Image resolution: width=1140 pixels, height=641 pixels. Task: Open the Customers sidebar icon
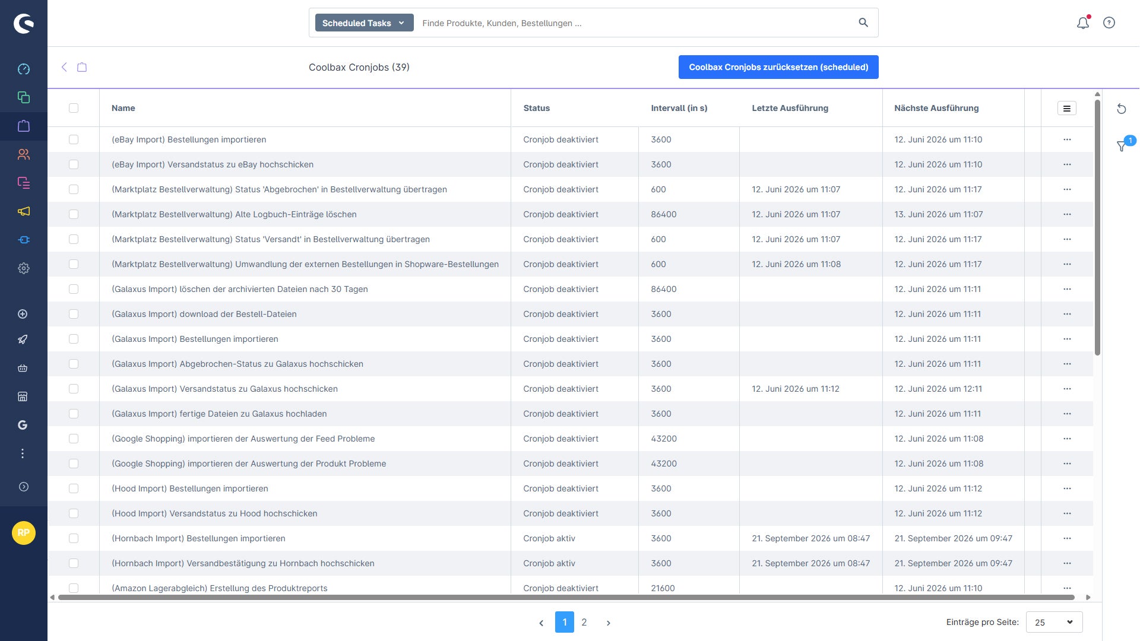pyautogui.click(x=24, y=154)
